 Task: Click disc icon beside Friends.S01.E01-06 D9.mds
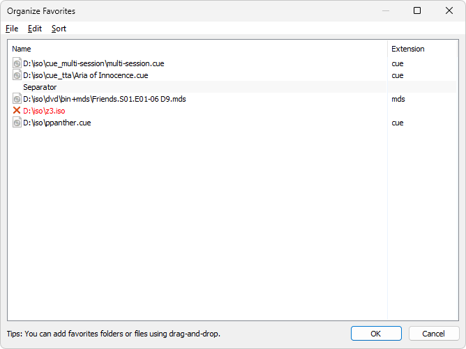pos(17,99)
